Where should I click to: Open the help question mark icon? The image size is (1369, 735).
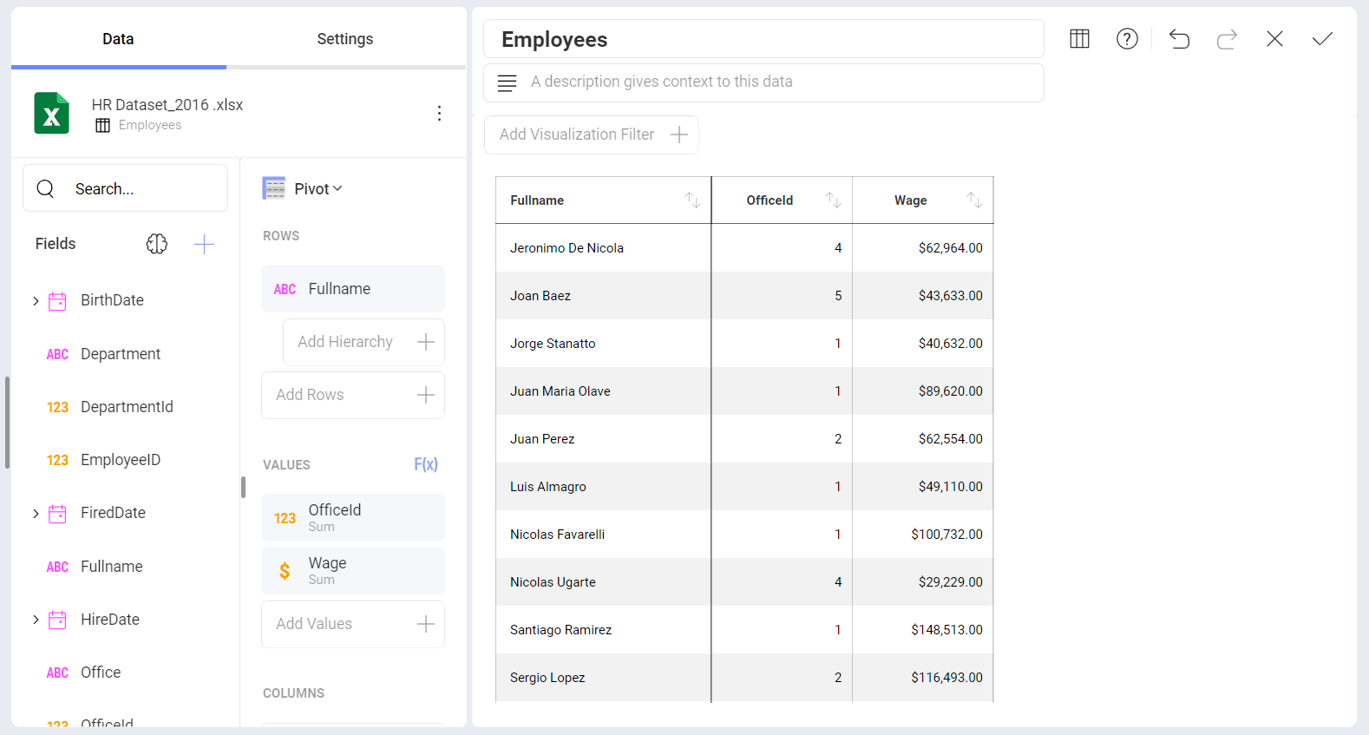[x=1127, y=39]
